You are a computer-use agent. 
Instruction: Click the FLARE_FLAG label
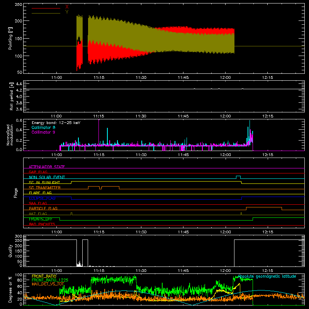(40, 193)
